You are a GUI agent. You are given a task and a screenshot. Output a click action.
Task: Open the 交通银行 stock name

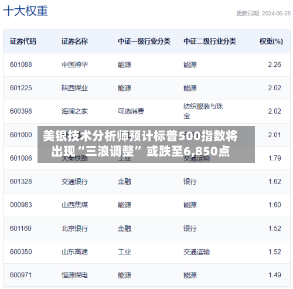tap(74, 182)
